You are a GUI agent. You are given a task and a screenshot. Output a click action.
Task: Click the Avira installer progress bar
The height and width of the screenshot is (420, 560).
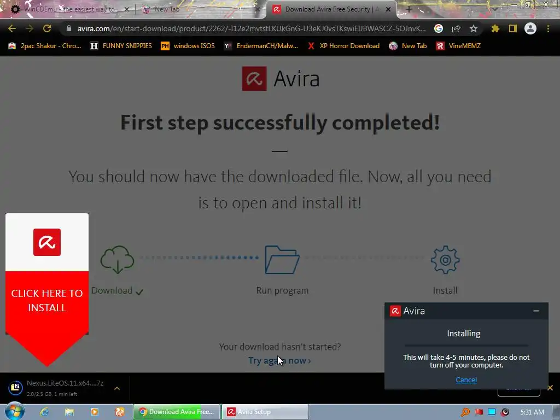466,346
